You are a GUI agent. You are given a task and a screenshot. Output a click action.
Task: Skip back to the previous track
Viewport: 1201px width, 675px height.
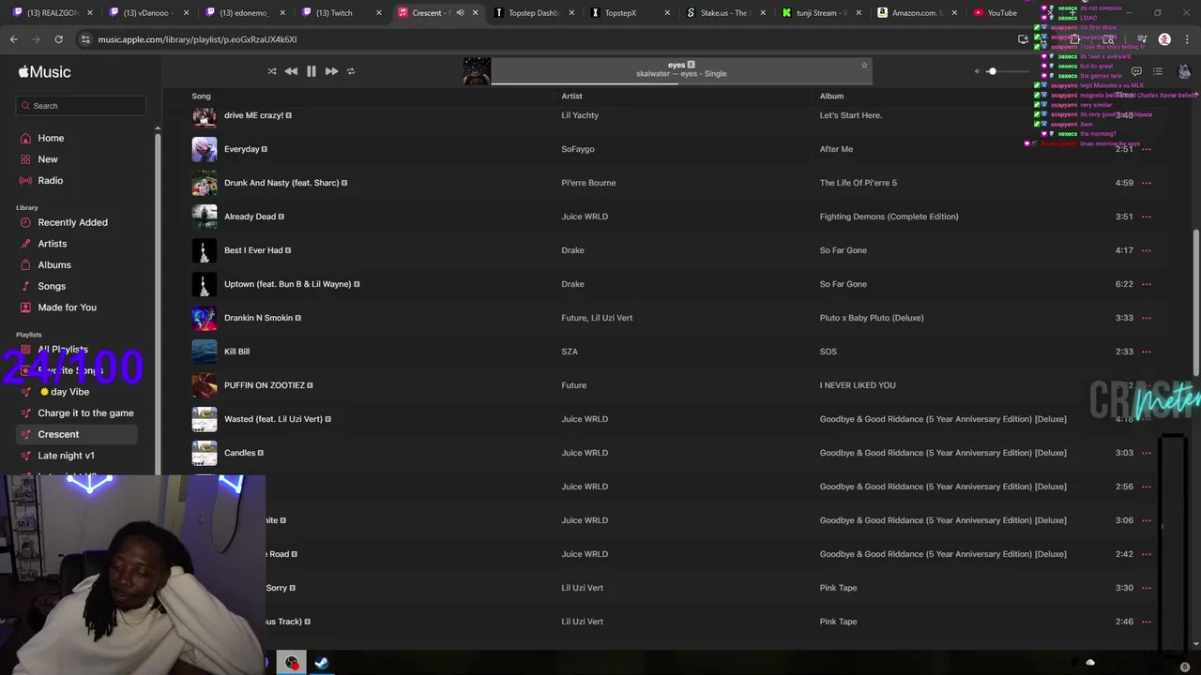point(291,71)
